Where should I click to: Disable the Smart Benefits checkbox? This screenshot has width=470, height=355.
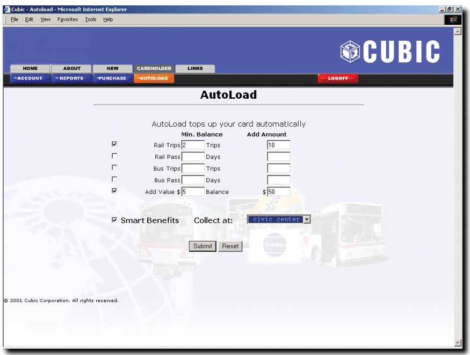coord(114,220)
